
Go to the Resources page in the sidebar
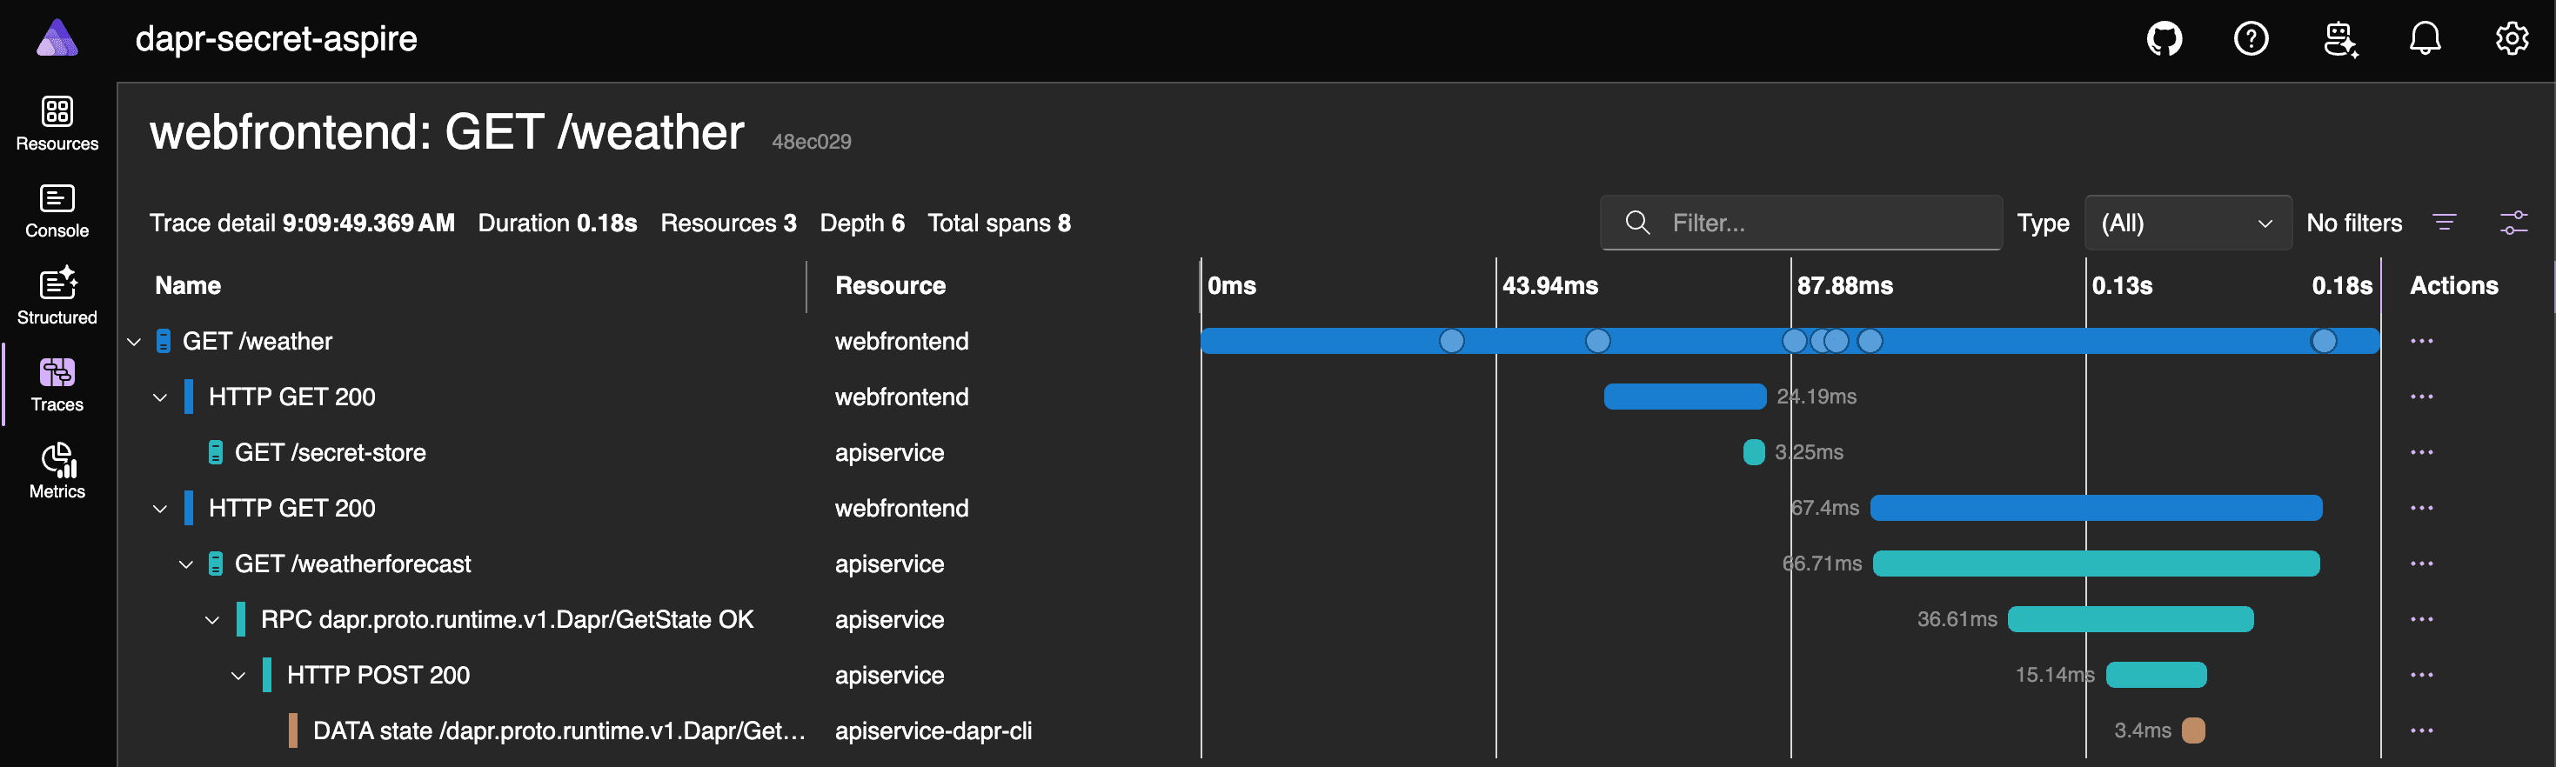57,123
